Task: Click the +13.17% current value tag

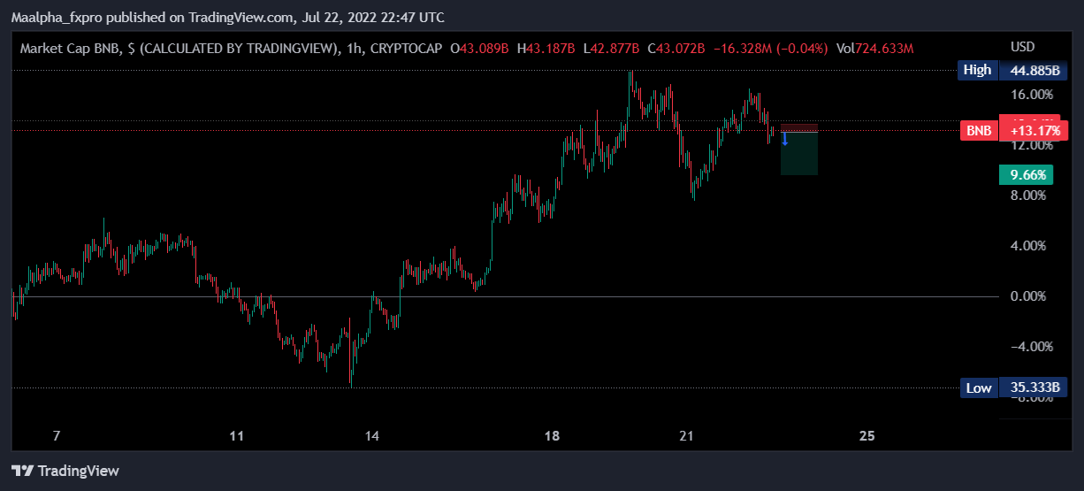Action: click(1034, 132)
